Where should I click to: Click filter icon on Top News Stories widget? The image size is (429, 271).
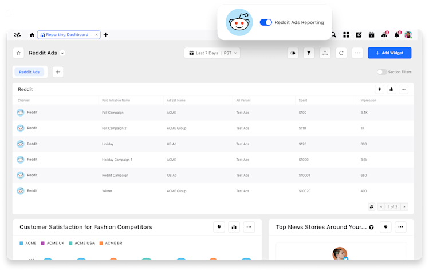[x=371, y=228]
